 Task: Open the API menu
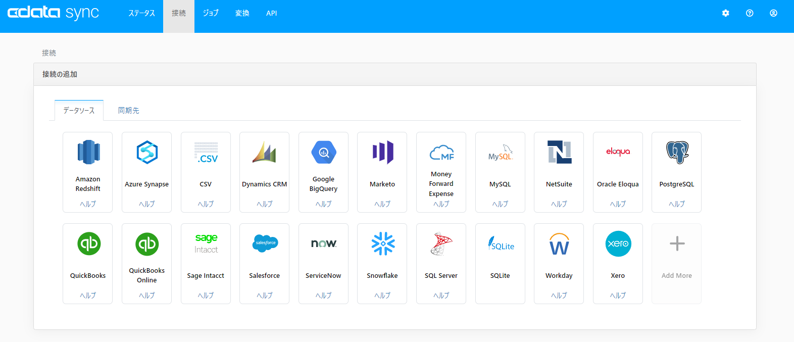(x=272, y=13)
